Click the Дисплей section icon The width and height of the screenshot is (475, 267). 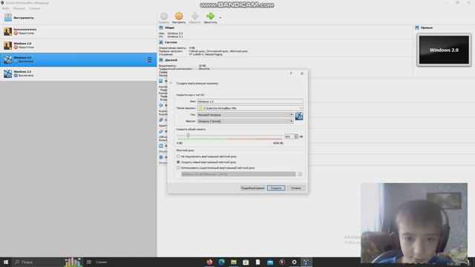click(161, 60)
